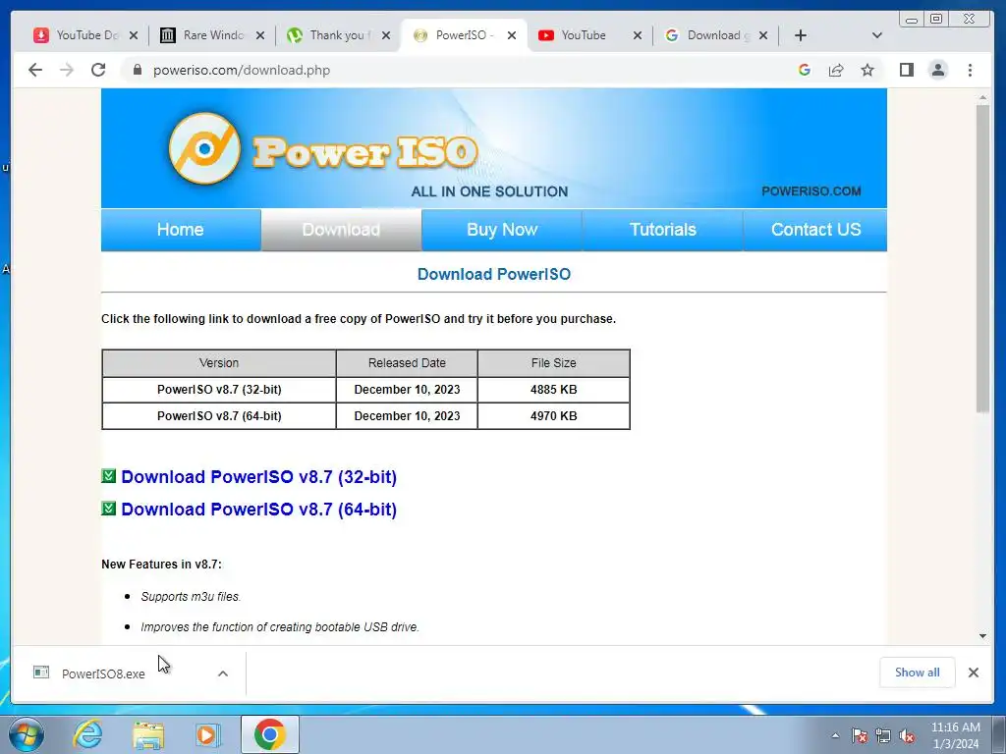Click the padlock site info icon
This screenshot has width=1006, height=754.
[137, 70]
